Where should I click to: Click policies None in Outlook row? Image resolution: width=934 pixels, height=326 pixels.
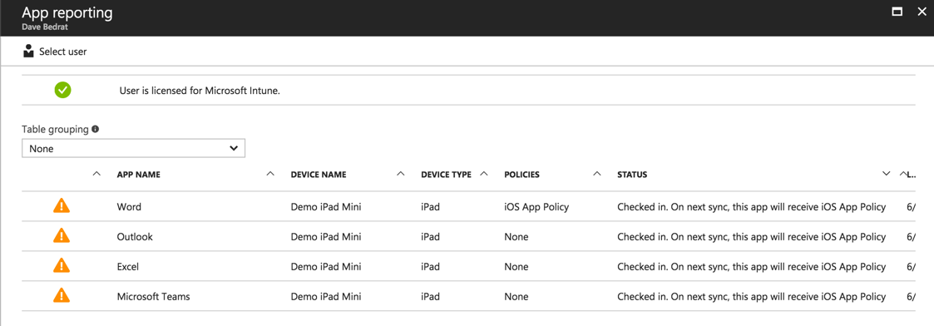tap(516, 237)
